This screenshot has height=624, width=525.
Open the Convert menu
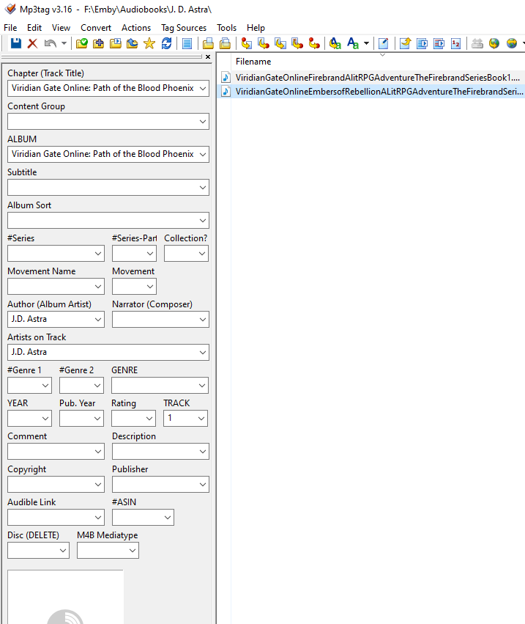[96, 27]
